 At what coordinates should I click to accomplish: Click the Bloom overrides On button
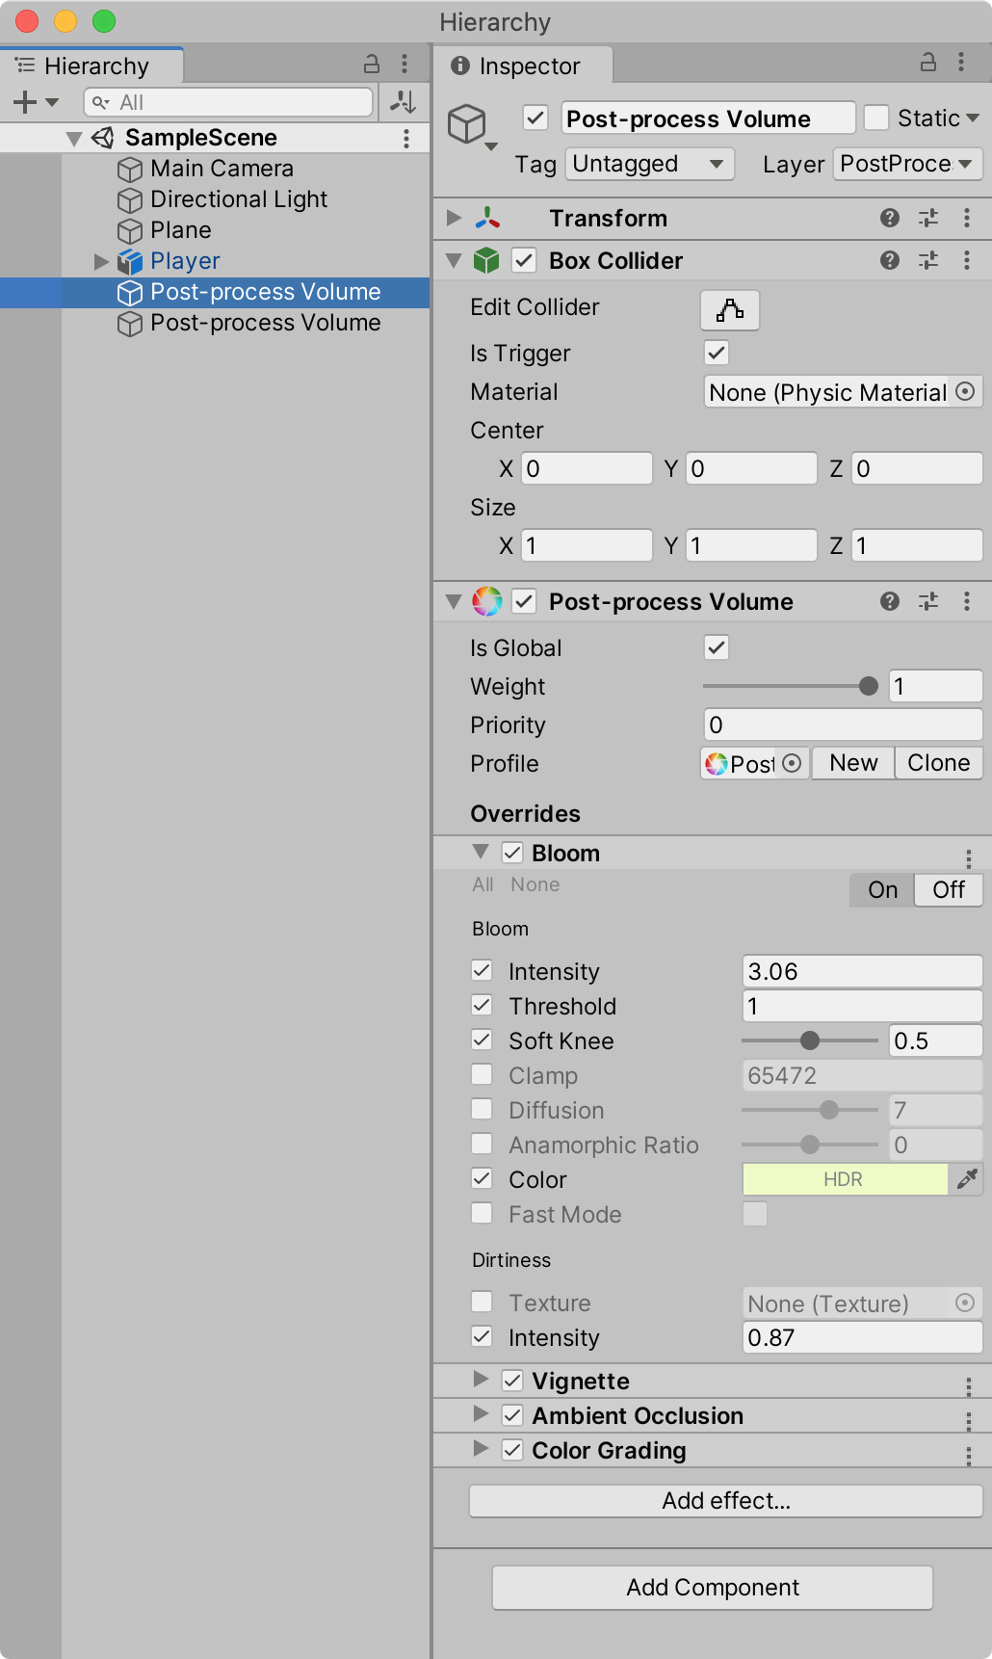(x=882, y=890)
